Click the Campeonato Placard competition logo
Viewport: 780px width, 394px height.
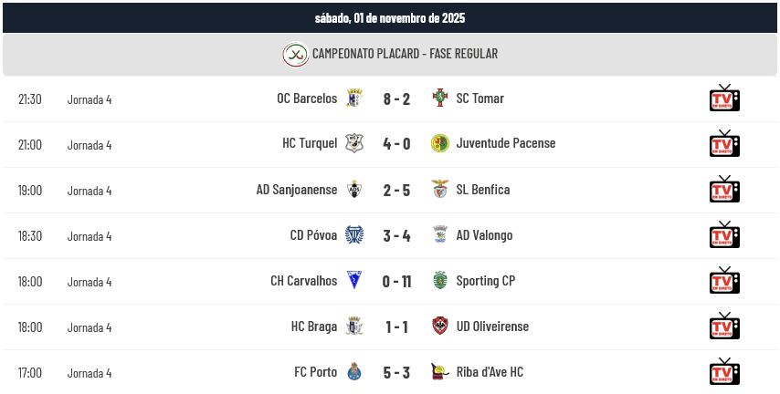coord(295,55)
